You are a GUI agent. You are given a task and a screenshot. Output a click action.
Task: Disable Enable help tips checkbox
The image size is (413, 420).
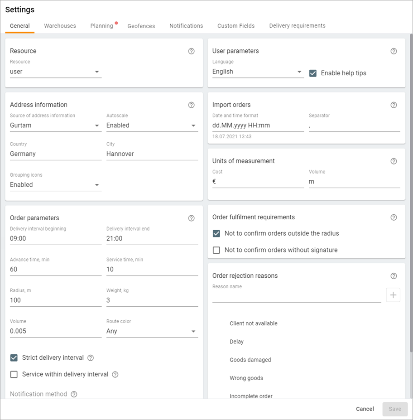[x=313, y=73]
